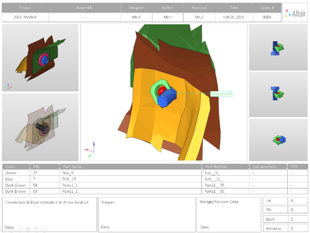Select the transparent wireframe view thumbnail

(x=40, y=126)
